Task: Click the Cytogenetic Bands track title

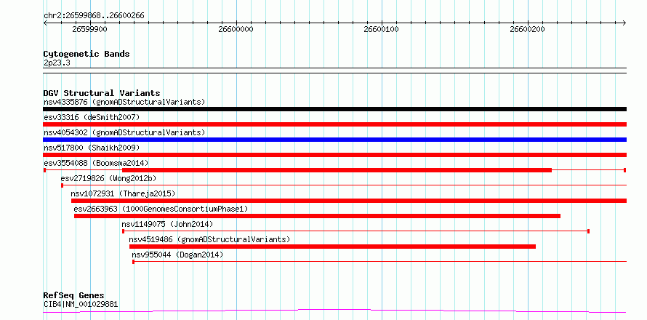Action: coord(87,54)
